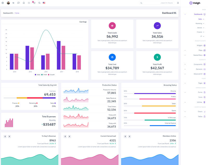
Task: Open the Widgets sidebar item
Action: point(200,45)
